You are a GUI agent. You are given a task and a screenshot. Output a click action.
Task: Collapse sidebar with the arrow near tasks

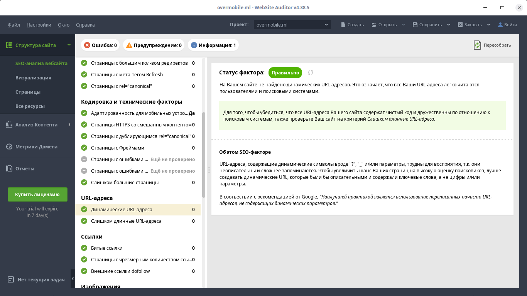point(73,279)
